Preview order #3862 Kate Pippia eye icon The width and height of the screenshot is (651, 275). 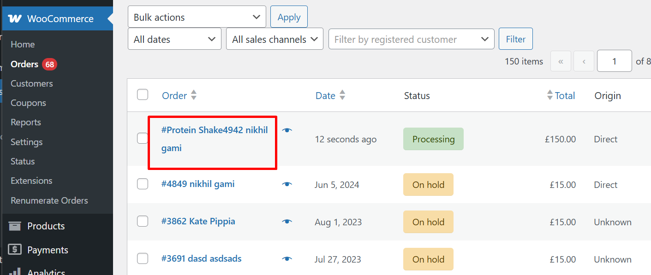click(x=287, y=222)
